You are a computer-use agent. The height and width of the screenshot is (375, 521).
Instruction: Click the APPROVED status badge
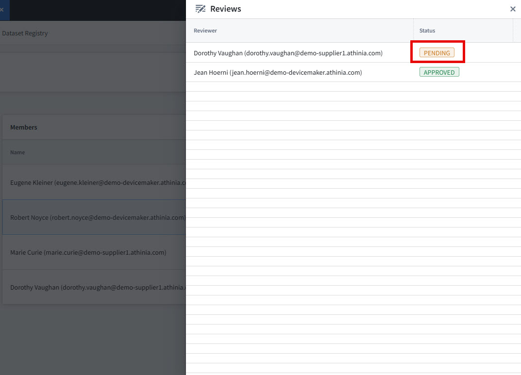click(439, 72)
